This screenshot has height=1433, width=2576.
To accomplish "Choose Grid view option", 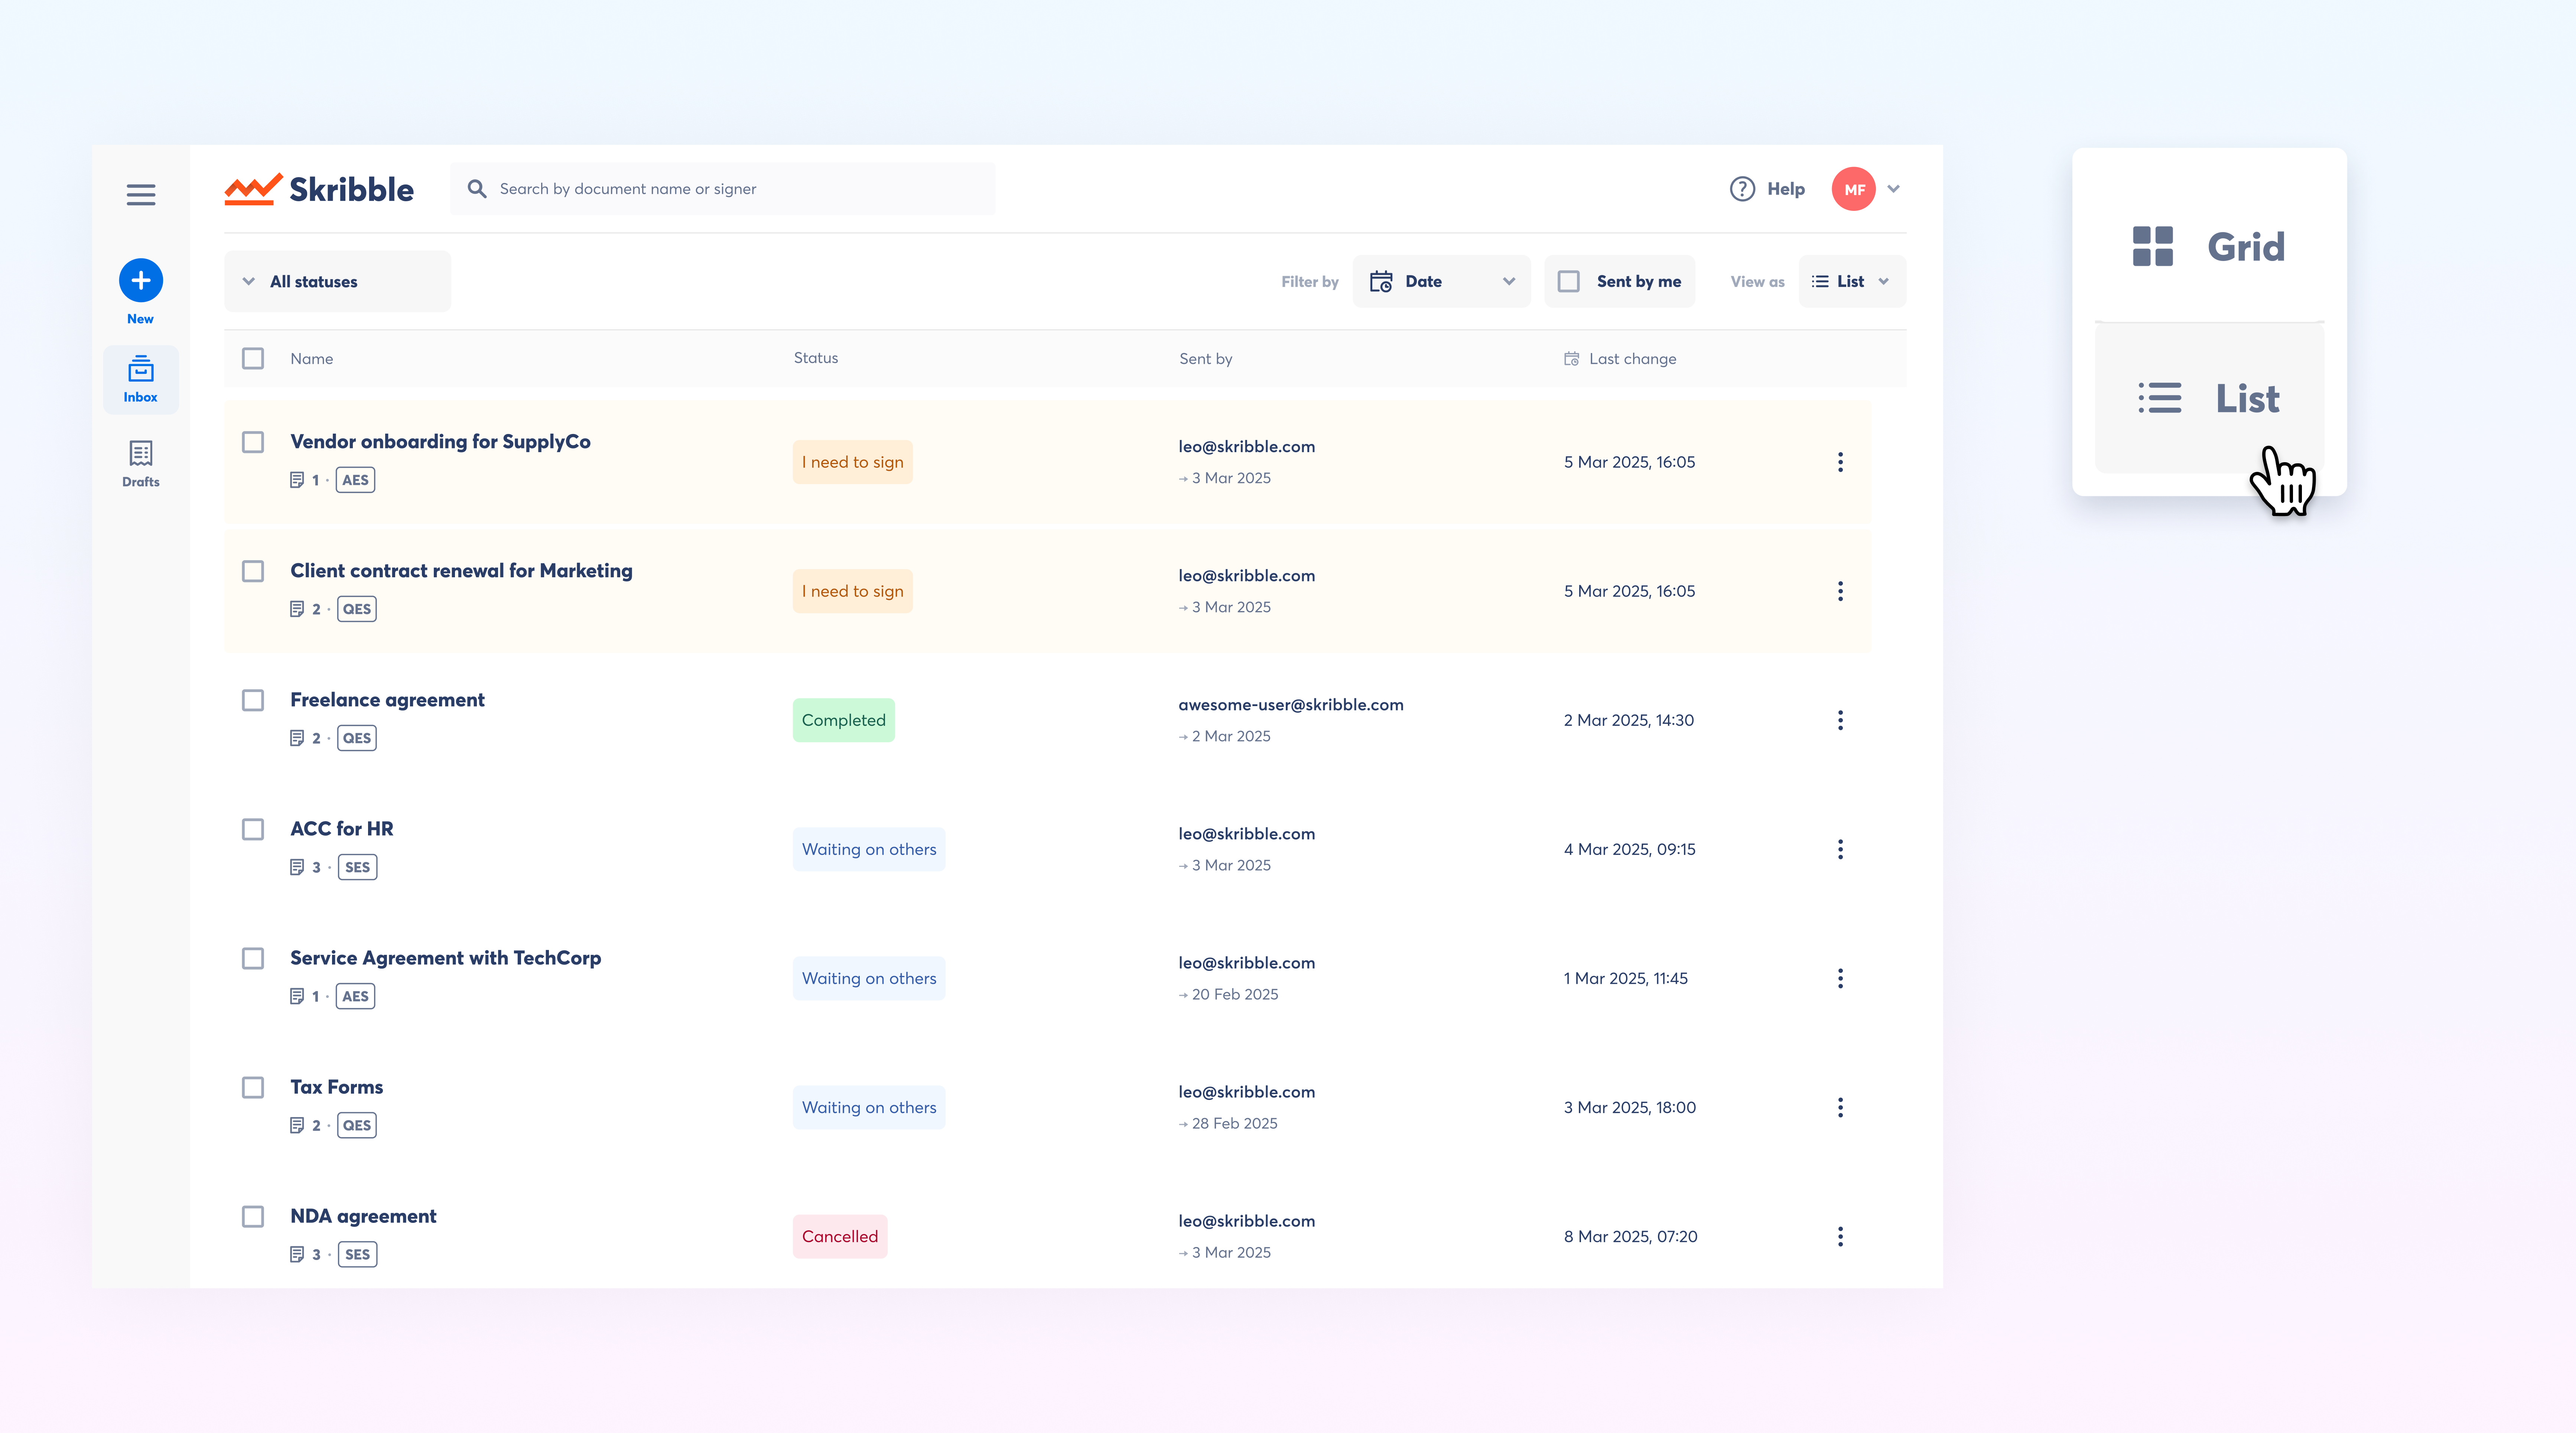I will coord(2209,247).
